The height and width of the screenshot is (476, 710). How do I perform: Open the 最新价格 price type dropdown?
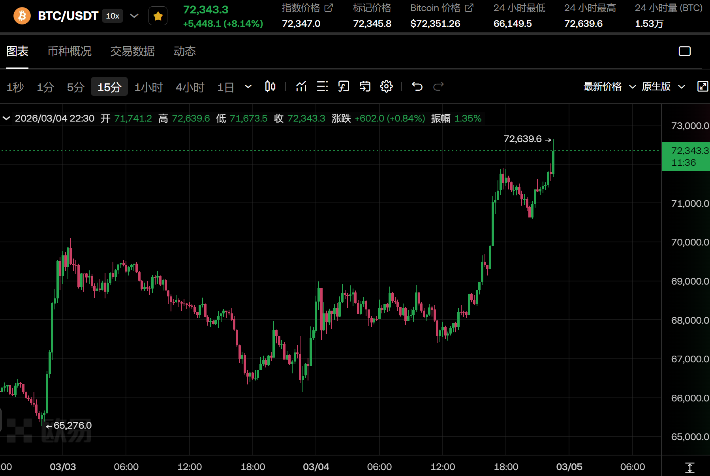coord(609,86)
